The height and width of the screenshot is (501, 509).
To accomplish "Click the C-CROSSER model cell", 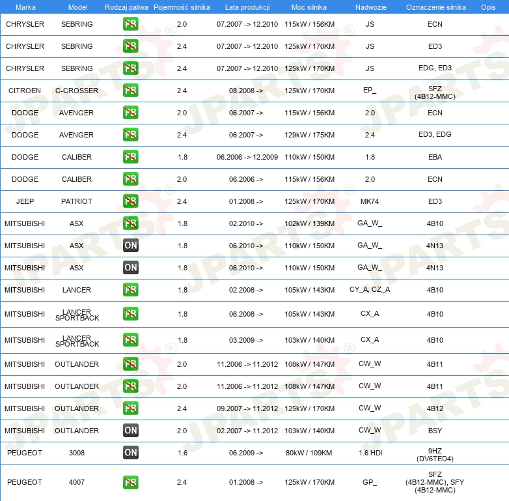I will [x=77, y=91].
